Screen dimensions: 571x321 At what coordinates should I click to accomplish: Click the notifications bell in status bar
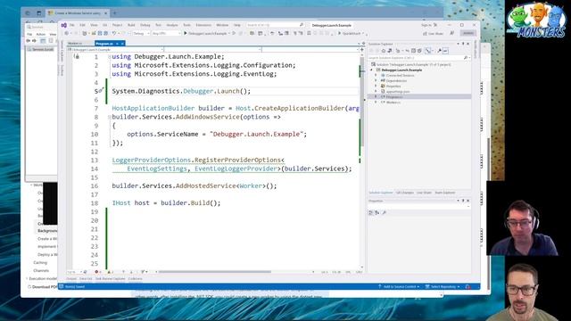[468, 287]
